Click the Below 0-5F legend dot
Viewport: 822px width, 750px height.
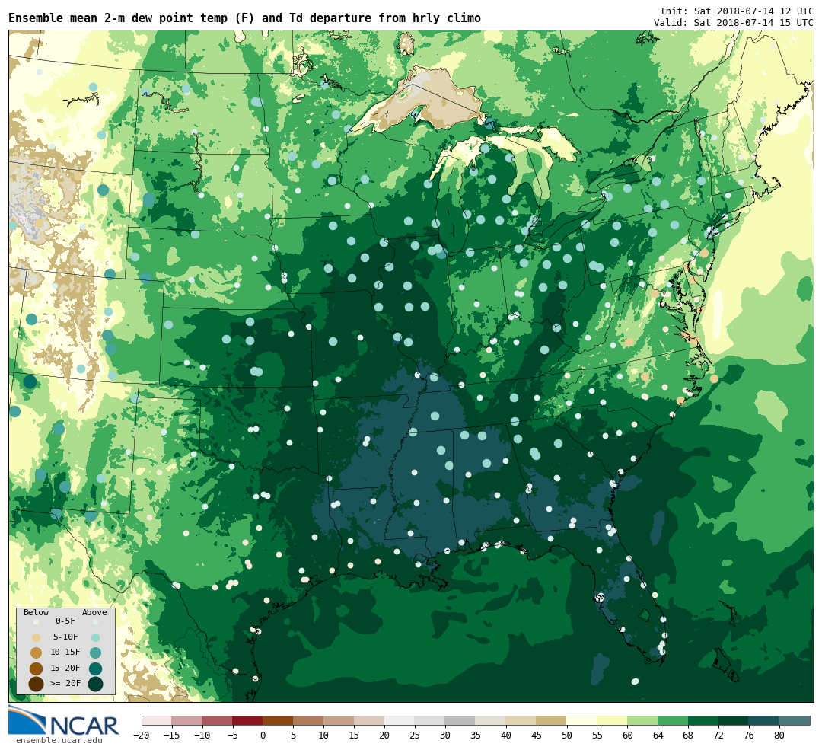point(36,621)
